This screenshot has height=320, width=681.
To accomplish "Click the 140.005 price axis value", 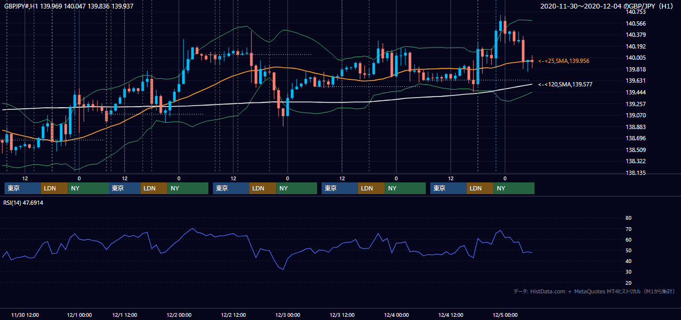I will coord(636,58).
